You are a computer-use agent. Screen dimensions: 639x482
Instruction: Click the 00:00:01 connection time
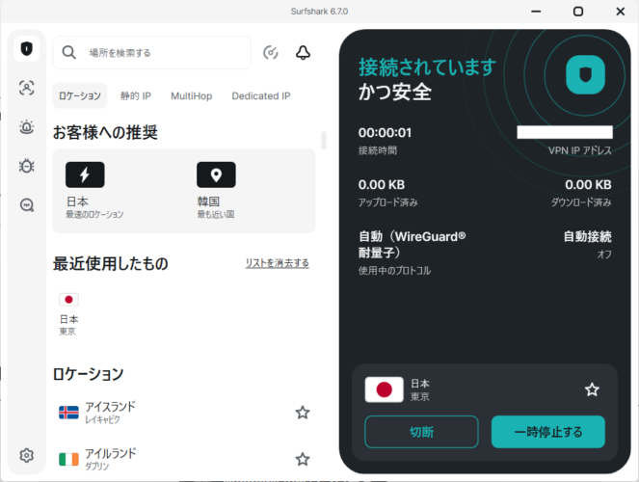point(385,133)
